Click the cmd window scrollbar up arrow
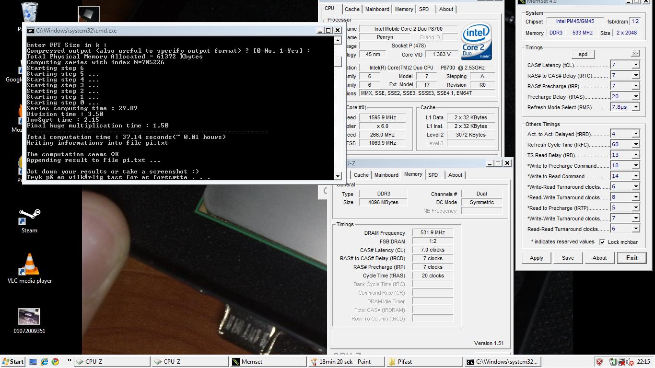655x368 pixels. point(338,41)
